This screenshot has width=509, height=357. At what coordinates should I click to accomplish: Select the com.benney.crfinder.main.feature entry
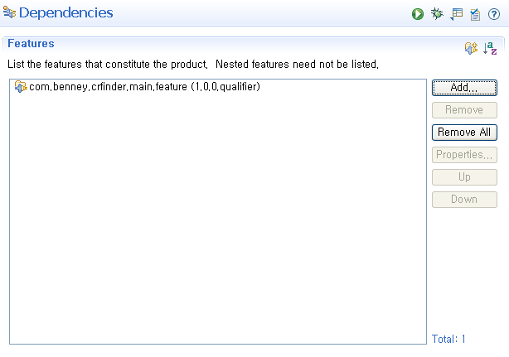tap(144, 88)
